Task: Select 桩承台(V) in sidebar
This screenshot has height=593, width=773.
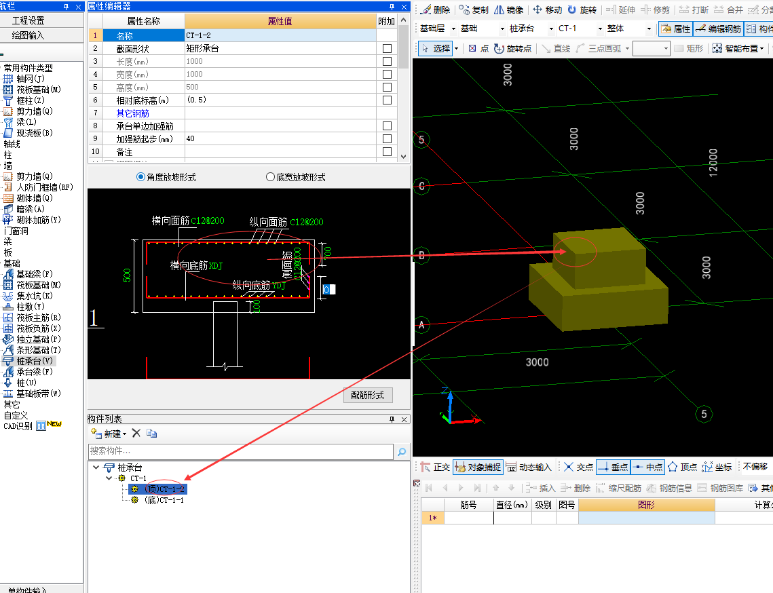Action: pos(29,361)
